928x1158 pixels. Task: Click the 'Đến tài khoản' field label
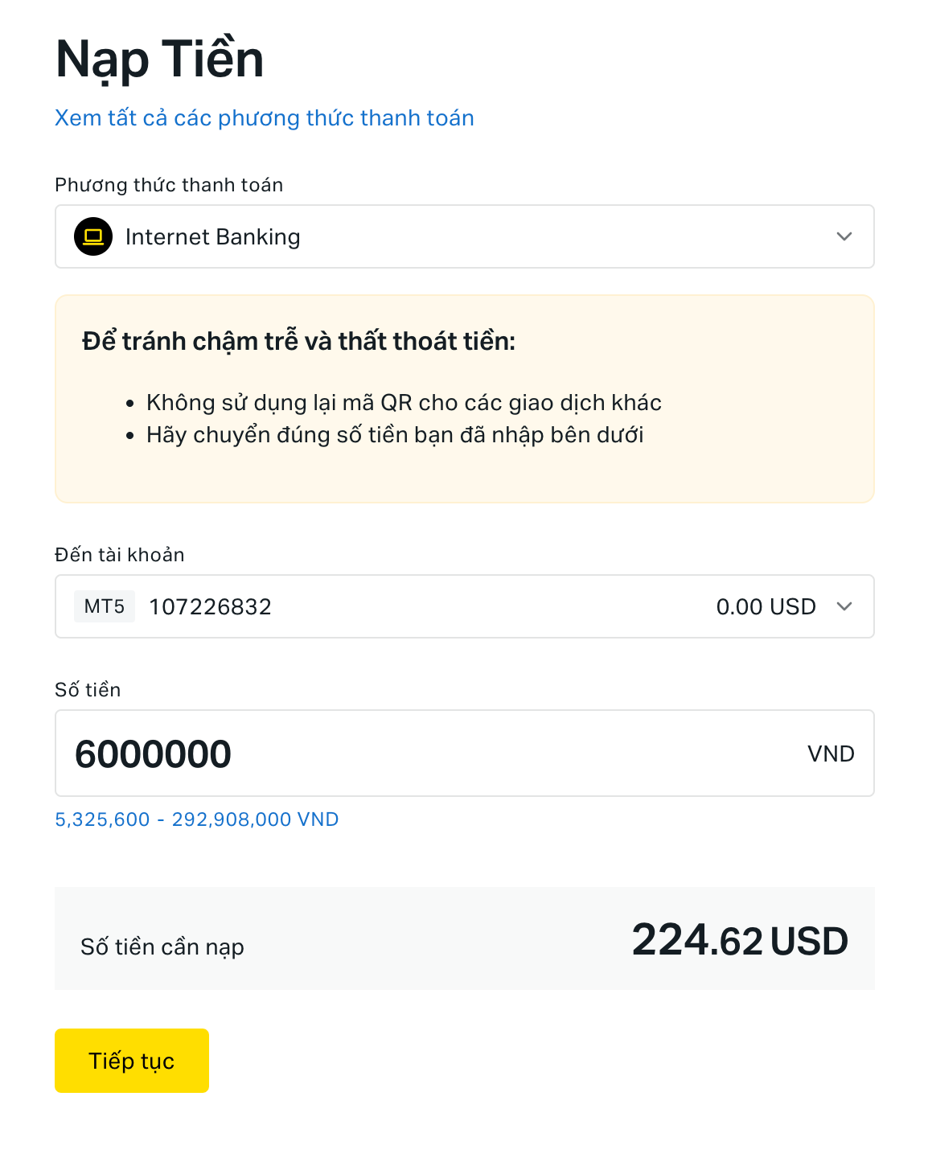[120, 555]
